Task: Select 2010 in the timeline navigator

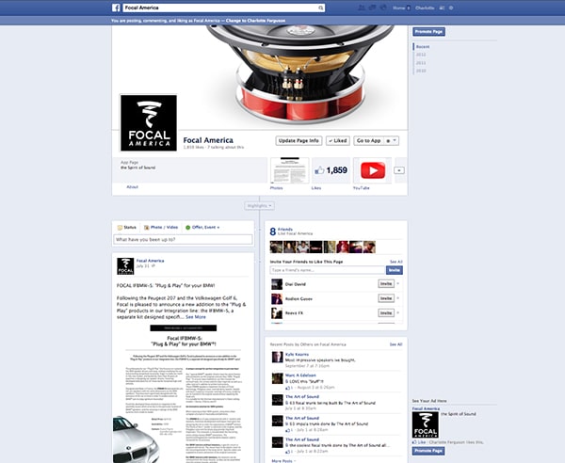Action: click(x=421, y=71)
